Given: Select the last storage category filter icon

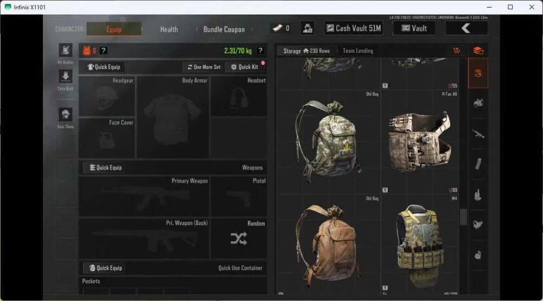Looking at the screenshot, I should (x=478, y=255).
